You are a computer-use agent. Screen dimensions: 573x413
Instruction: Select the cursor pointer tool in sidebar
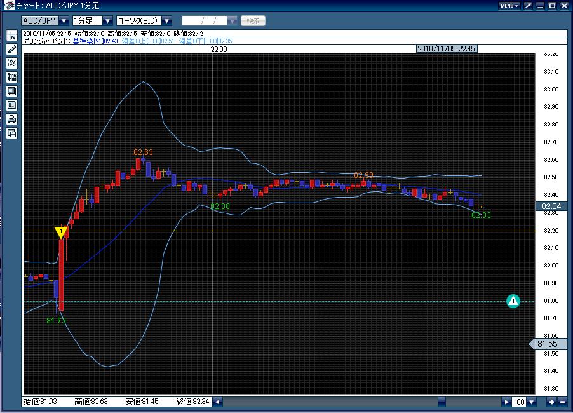pos(11,36)
